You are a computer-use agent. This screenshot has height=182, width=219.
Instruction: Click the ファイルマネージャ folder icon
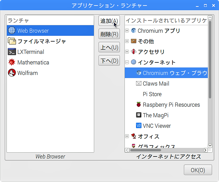pos(12,41)
